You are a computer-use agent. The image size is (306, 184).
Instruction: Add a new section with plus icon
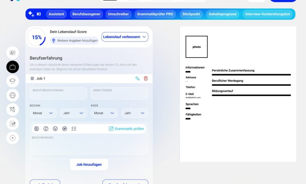(x=13, y=138)
